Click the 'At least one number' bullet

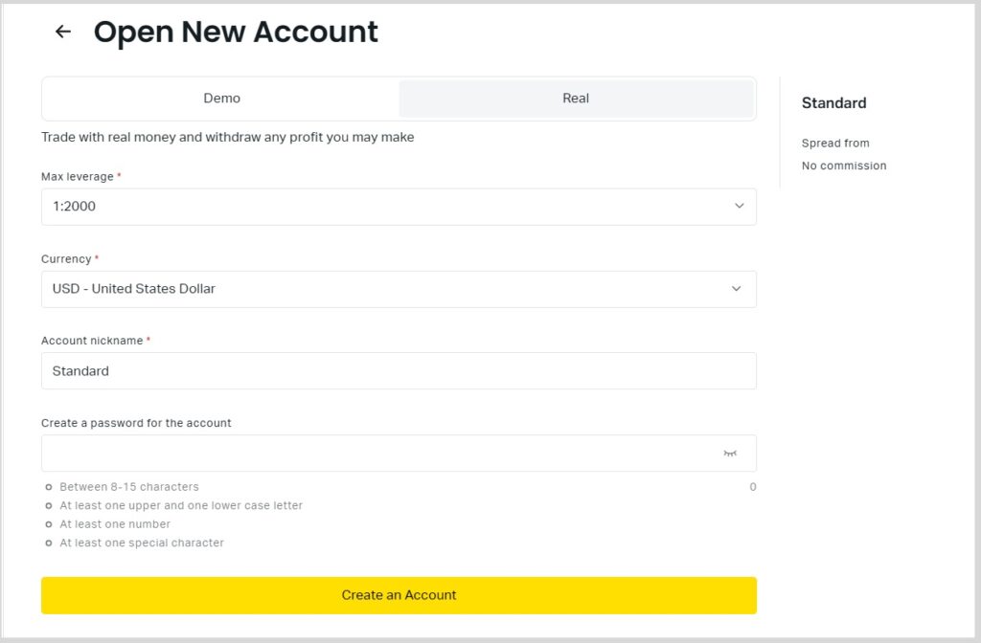pos(49,524)
